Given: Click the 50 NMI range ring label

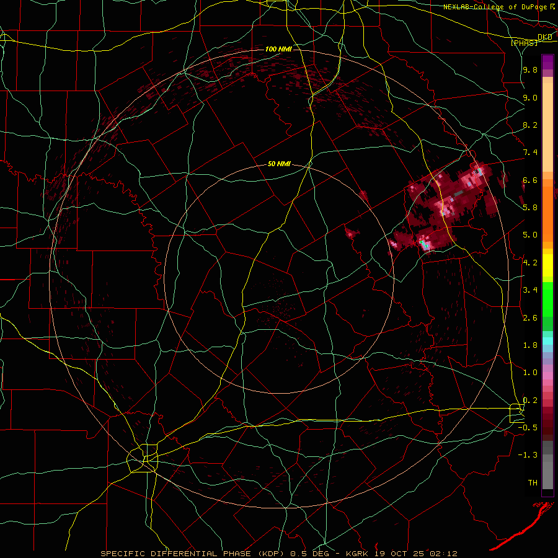Looking at the screenshot, I should pyautogui.click(x=279, y=164).
